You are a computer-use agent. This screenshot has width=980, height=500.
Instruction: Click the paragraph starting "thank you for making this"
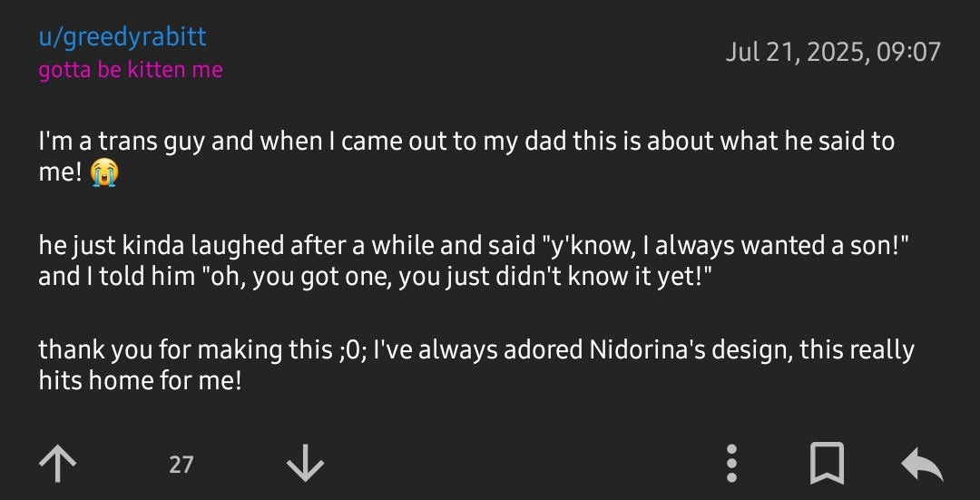coord(476,365)
